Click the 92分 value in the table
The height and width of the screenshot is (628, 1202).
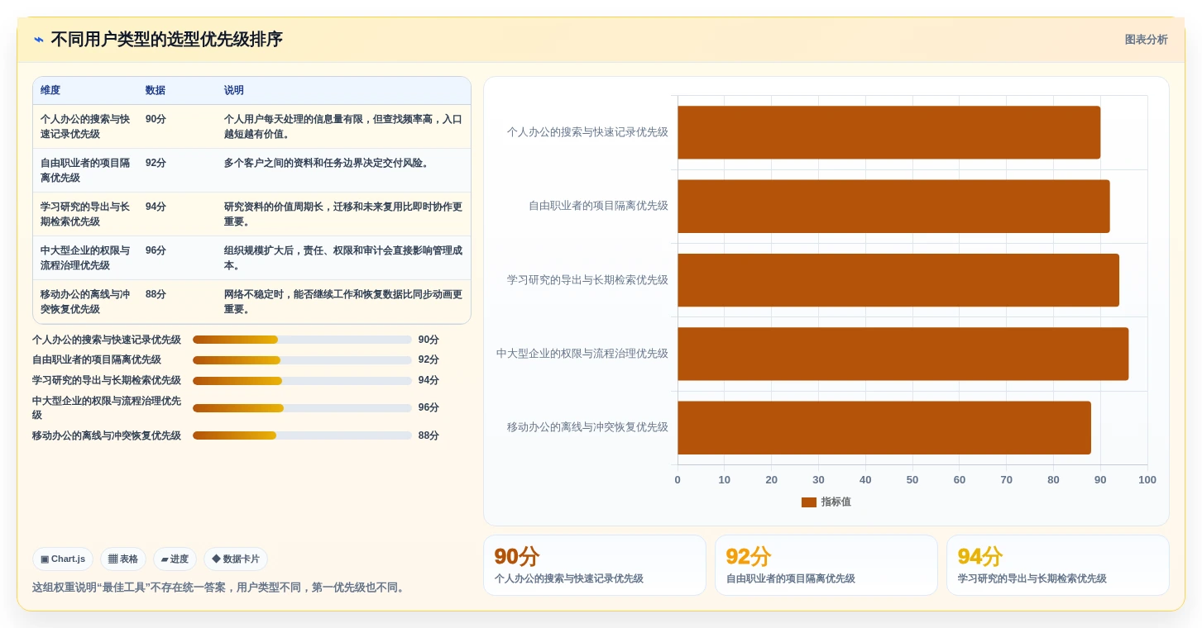pos(156,163)
